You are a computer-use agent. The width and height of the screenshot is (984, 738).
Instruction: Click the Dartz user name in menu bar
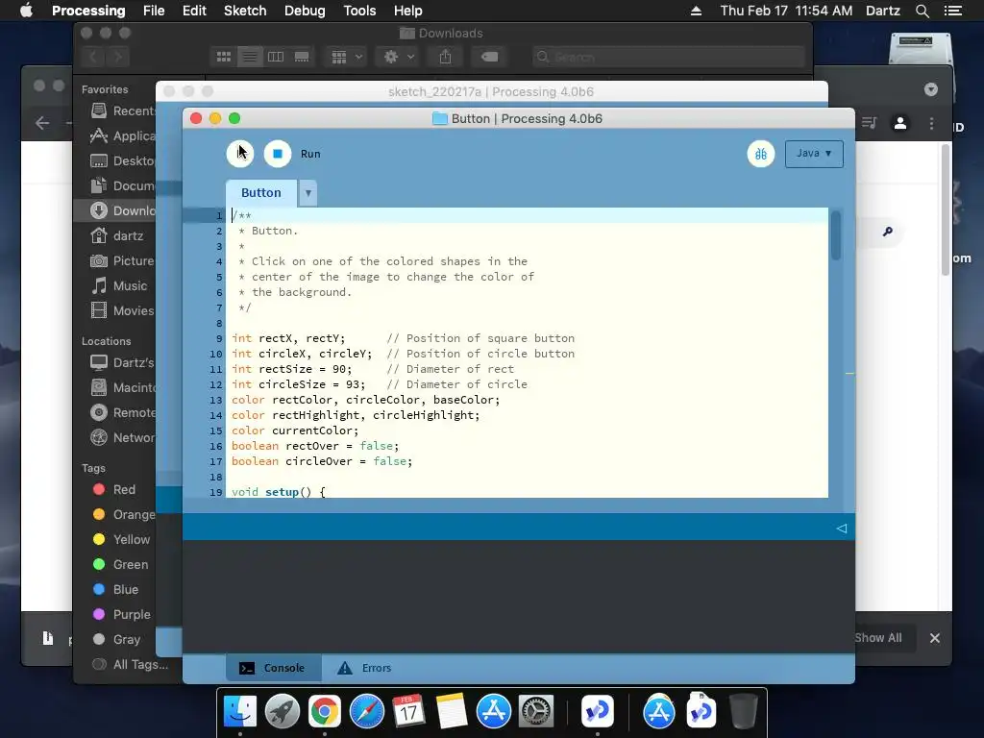(882, 11)
